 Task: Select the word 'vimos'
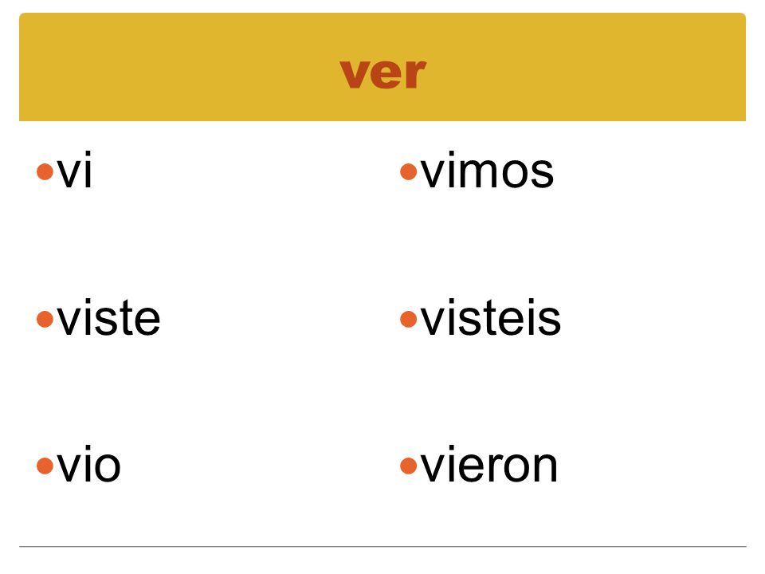tap(487, 169)
